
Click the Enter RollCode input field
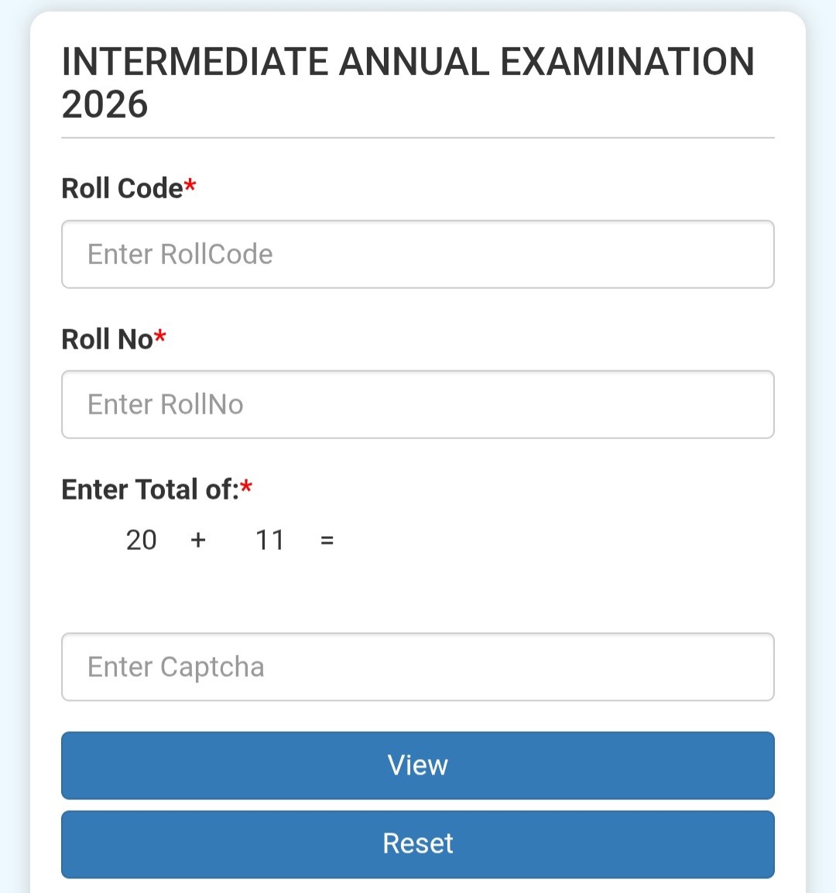click(418, 254)
